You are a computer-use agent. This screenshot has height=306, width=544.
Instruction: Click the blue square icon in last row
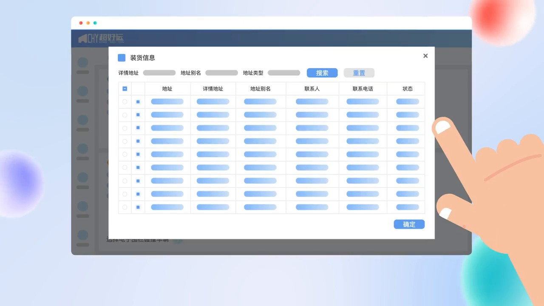[138, 207]
